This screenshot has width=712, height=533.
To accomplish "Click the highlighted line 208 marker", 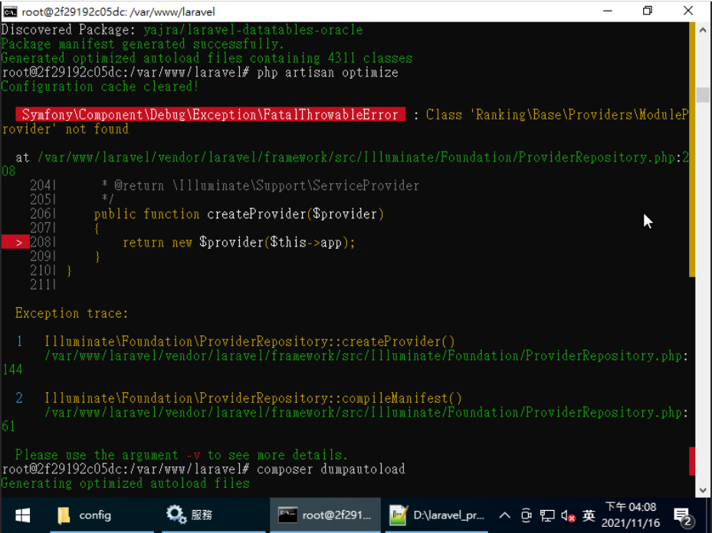I will [x=15, y=242].
